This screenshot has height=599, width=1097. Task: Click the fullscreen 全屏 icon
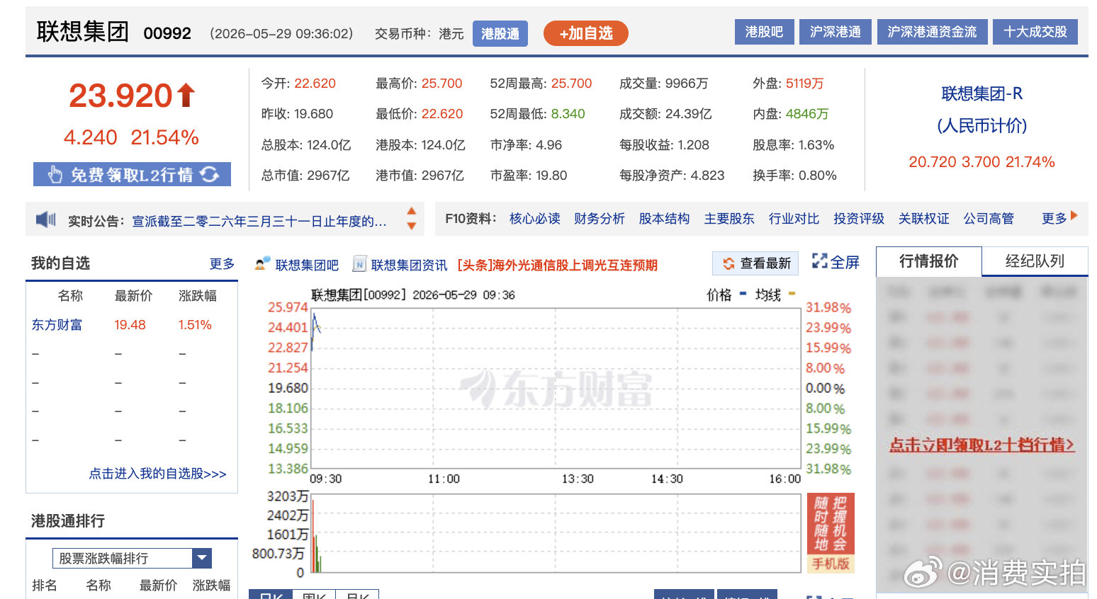click(x=820, y=261)
